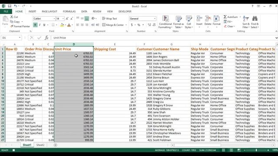Click the Percent Style icon
The image size is (278, 156).
[139, 25]
